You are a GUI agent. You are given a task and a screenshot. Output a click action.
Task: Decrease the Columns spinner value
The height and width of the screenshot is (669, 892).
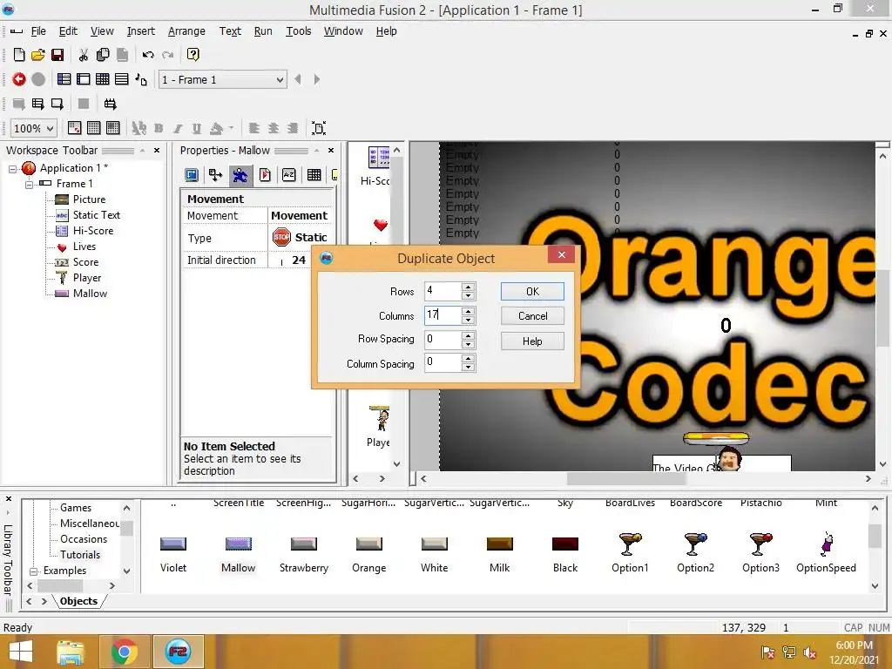tap(468, 321)
